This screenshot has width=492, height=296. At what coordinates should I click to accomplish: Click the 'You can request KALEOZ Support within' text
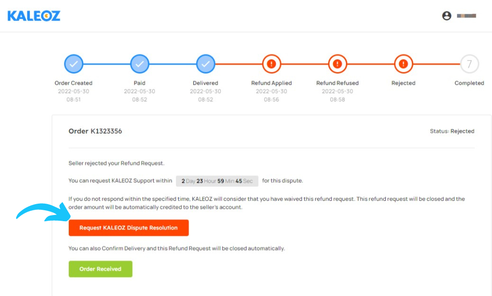120,180
